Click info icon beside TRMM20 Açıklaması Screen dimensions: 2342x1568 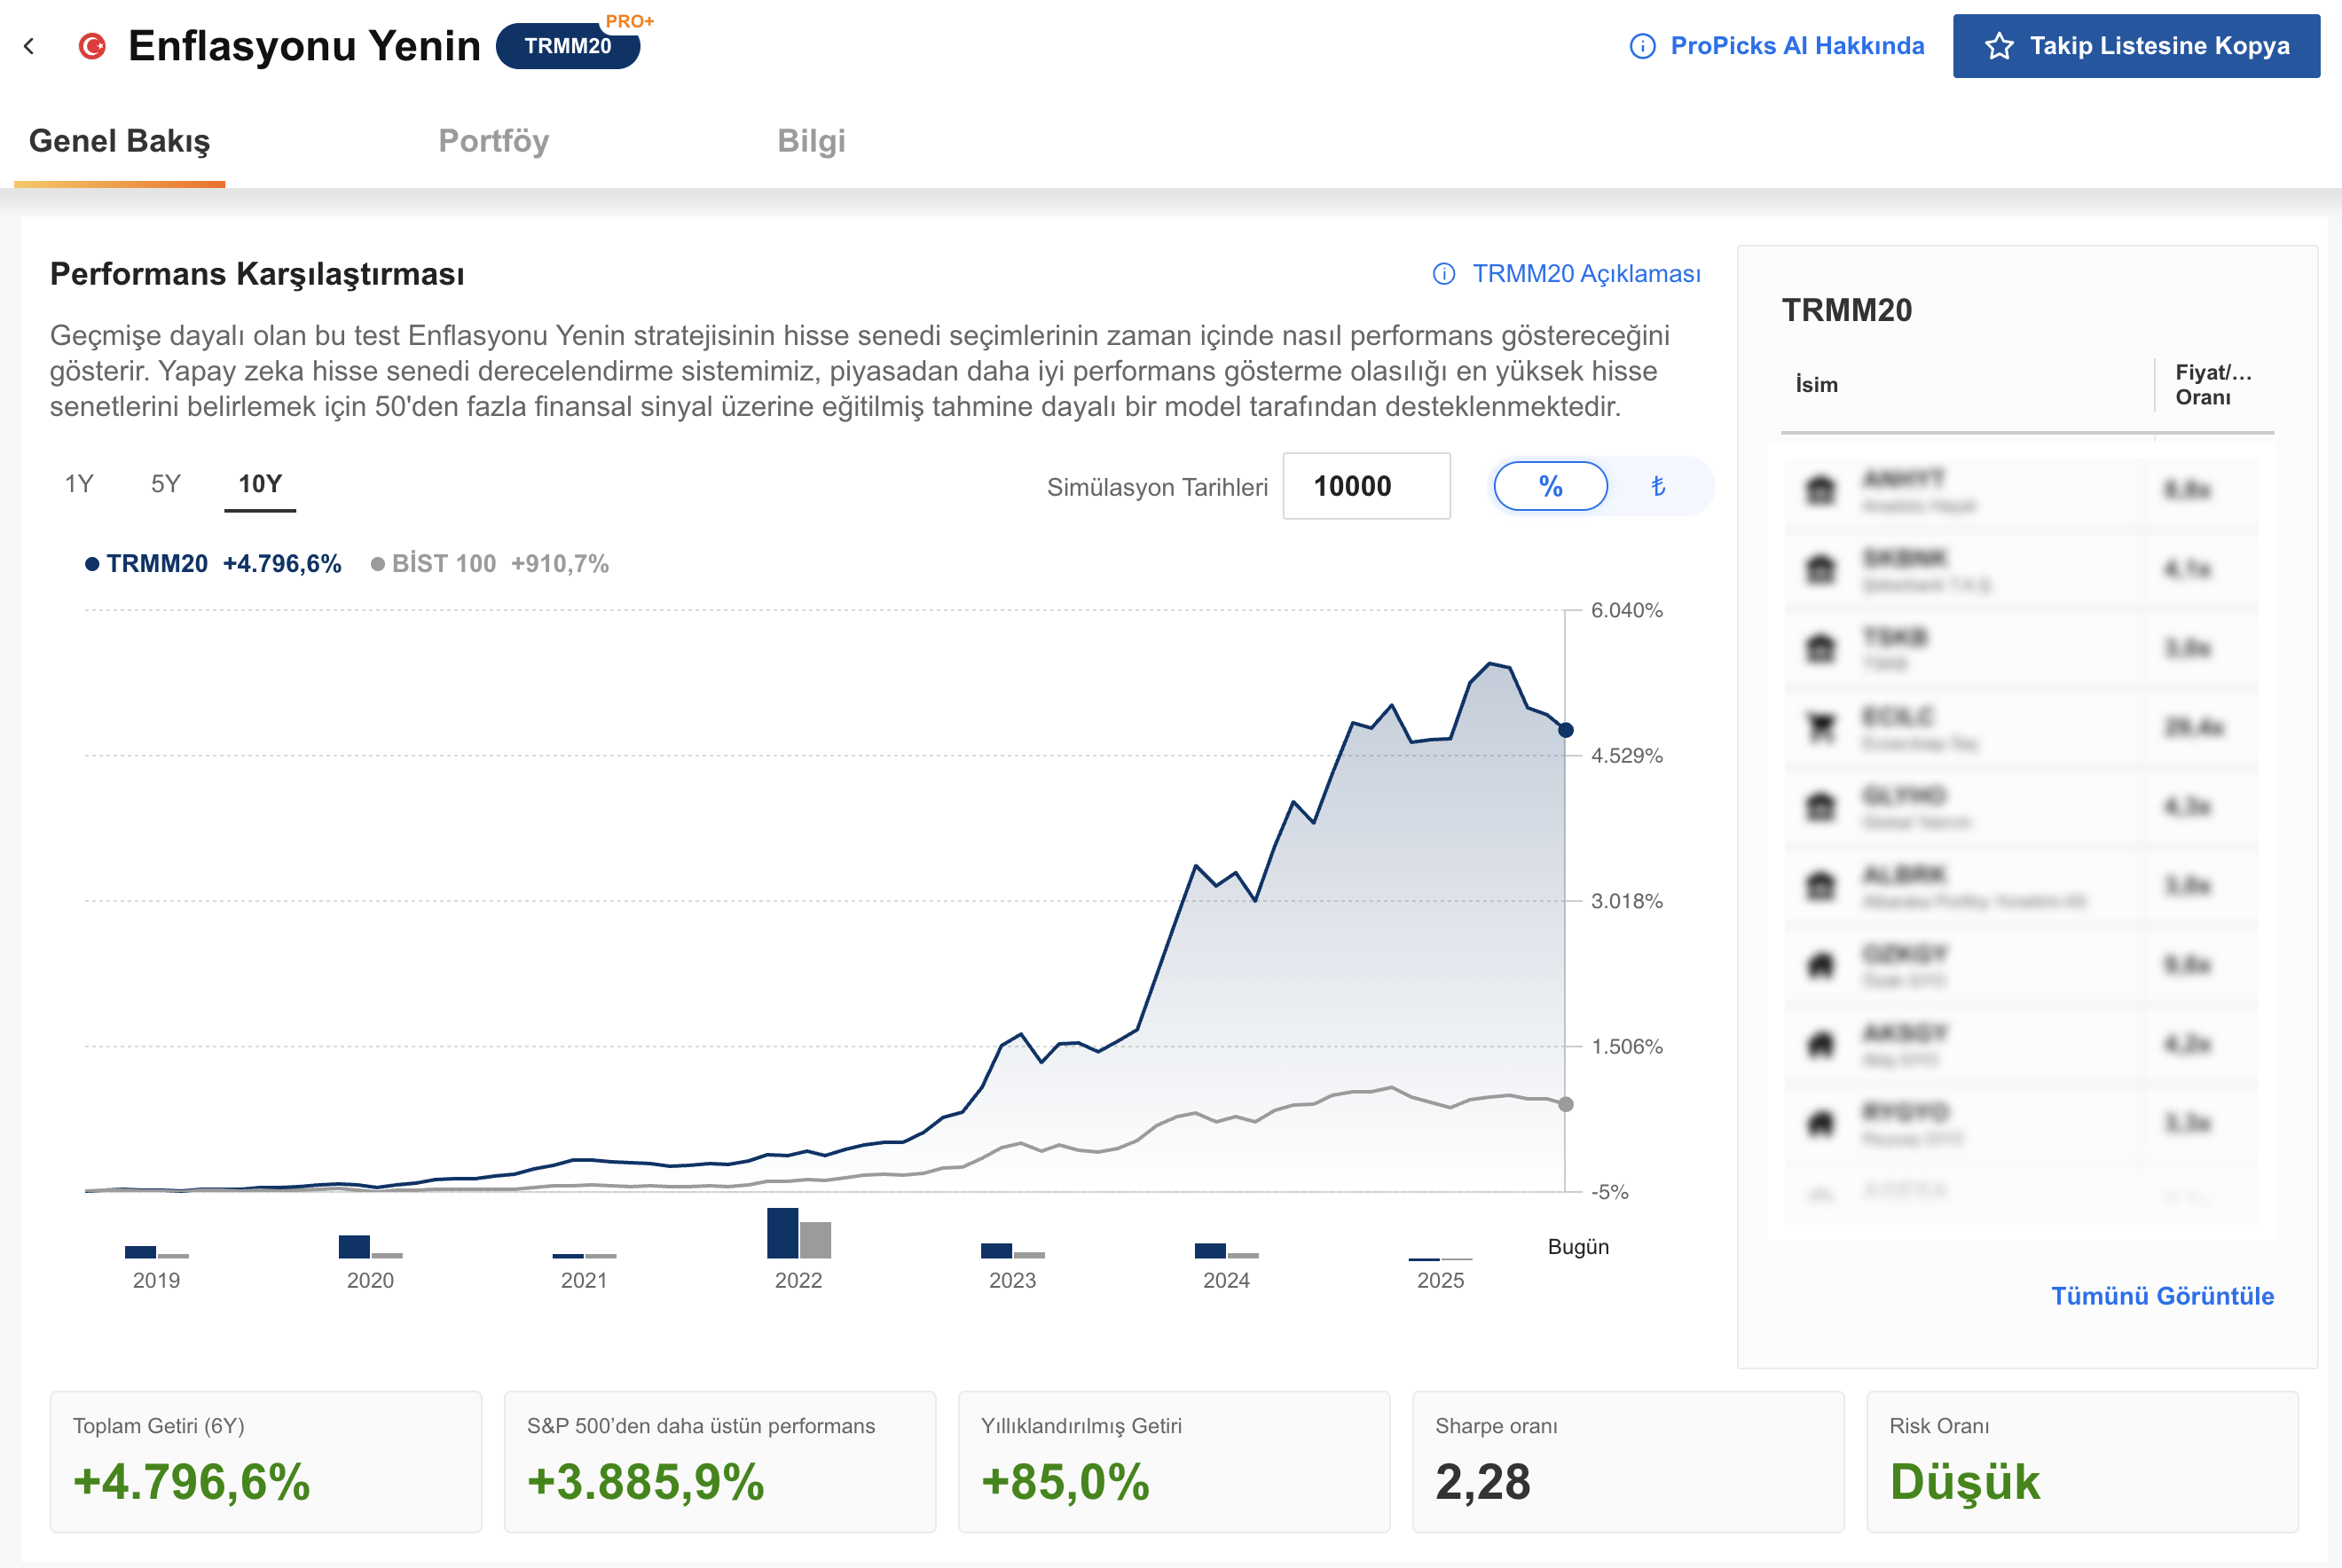(1443, 273)
